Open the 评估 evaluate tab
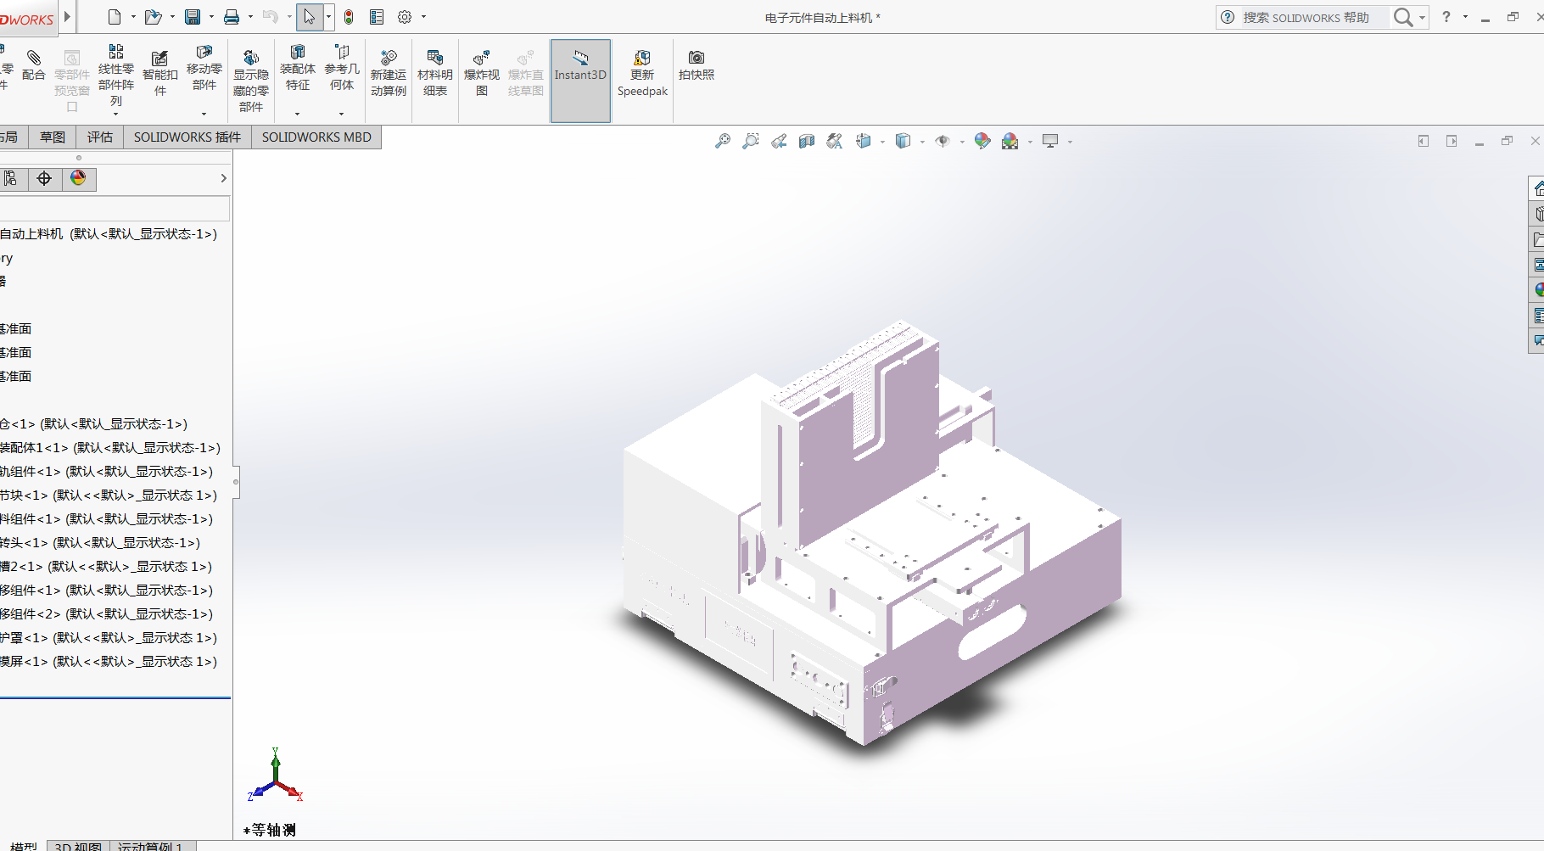This screenshot has height=851, width=1544. pyautogui.click(x=99, y=137)
